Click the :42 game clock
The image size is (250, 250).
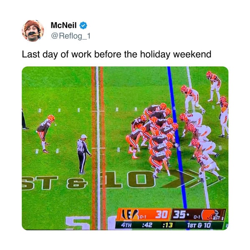(147, 225)
